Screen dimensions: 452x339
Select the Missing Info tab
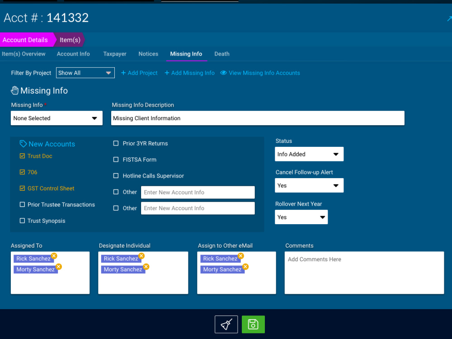[186, 54]
